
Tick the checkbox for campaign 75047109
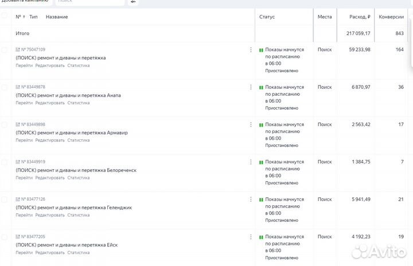coord(5,50)
